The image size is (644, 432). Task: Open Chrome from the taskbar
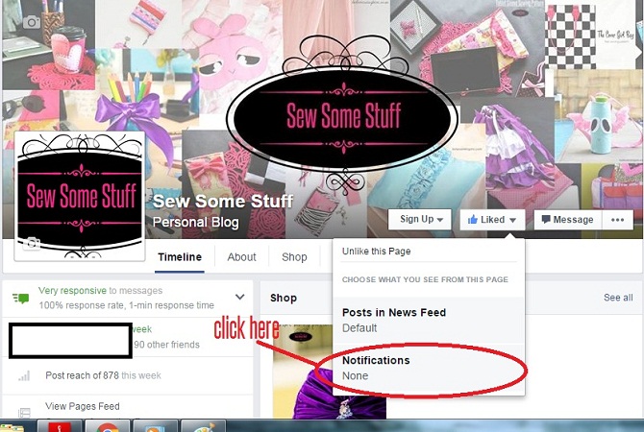click(x=108, y=426)
